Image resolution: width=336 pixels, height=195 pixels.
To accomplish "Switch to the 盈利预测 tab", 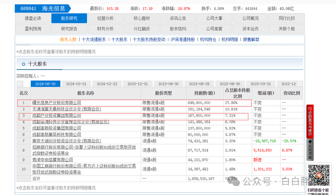I will 33,29.
